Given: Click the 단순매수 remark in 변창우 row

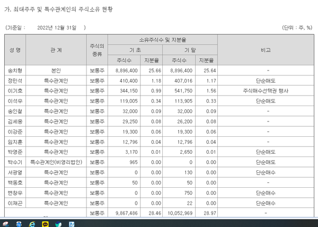Looking at the screenshot, I should [266, 193].
